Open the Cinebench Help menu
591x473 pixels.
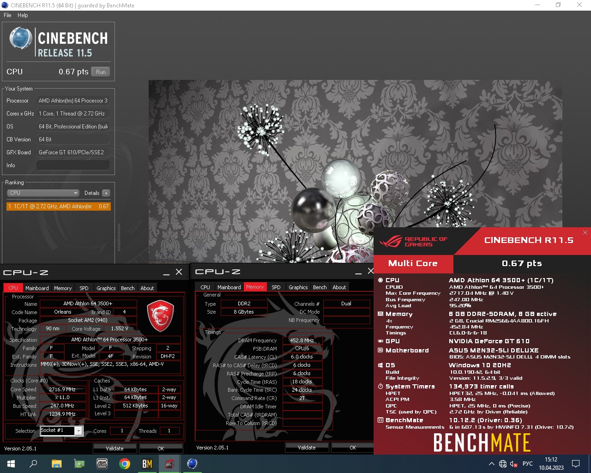tap(23, 15)
